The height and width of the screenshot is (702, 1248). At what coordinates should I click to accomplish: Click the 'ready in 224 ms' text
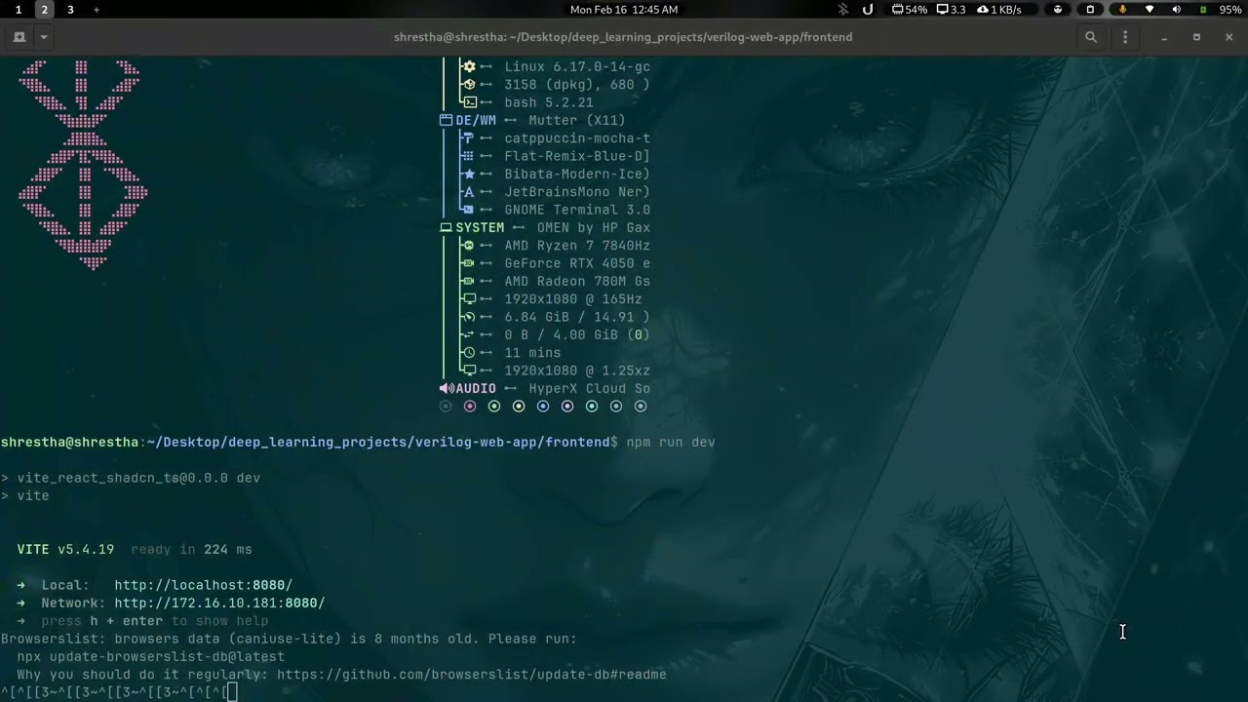tap(191, 550)
